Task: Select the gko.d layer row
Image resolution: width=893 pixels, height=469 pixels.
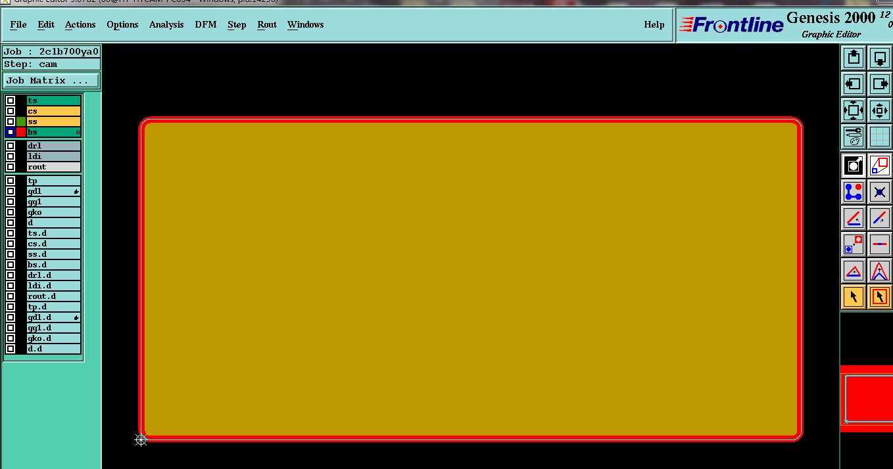Action: 54,338
